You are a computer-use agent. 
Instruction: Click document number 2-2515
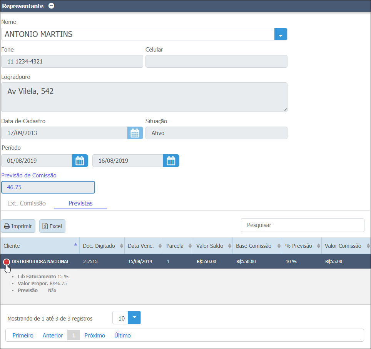click(x=90, y=261)
